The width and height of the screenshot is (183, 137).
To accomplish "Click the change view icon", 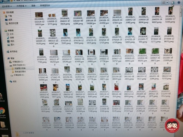I will point(164,3).
